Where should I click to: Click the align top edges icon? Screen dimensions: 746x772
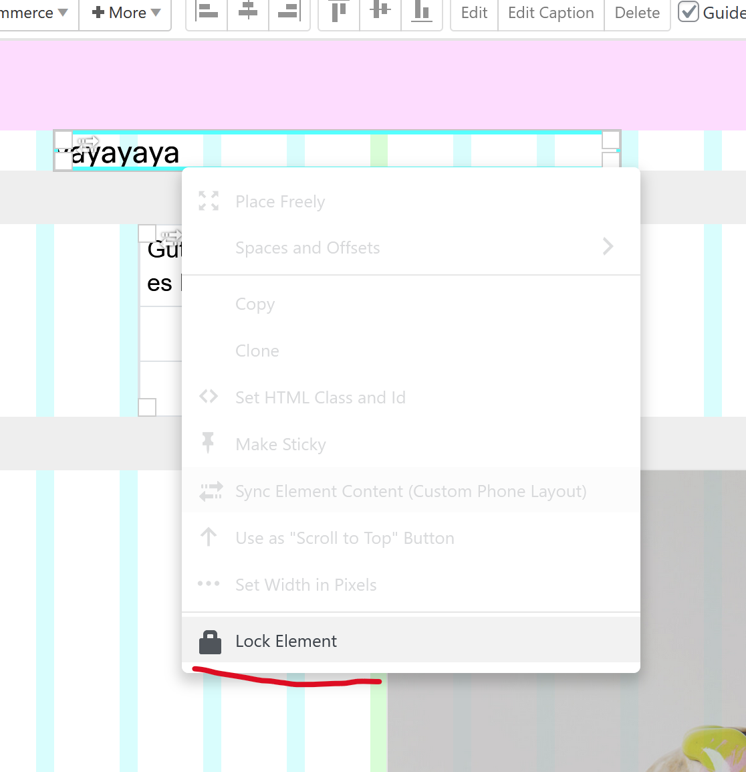coord(340,12)
